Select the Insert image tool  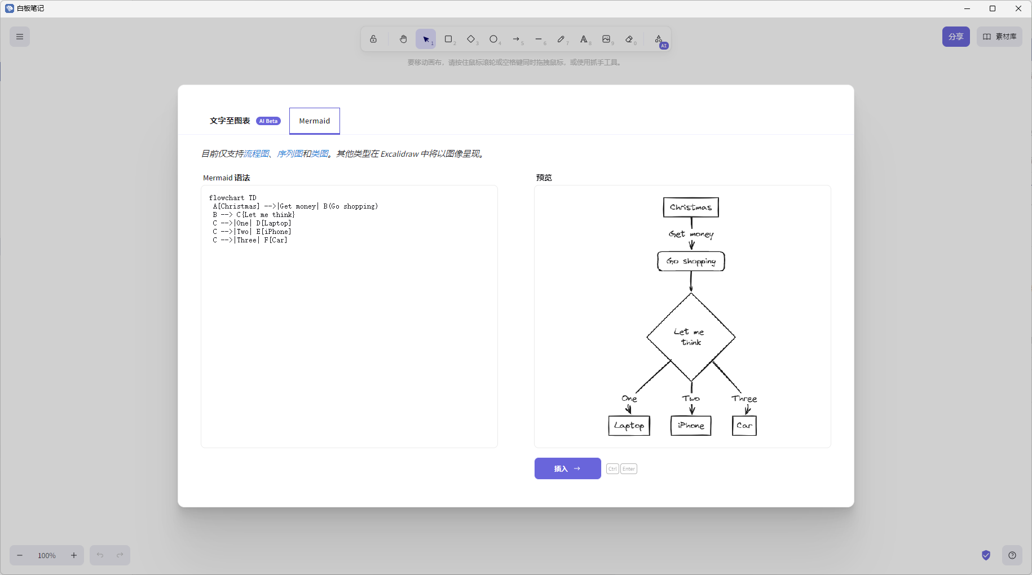[606, 39]
